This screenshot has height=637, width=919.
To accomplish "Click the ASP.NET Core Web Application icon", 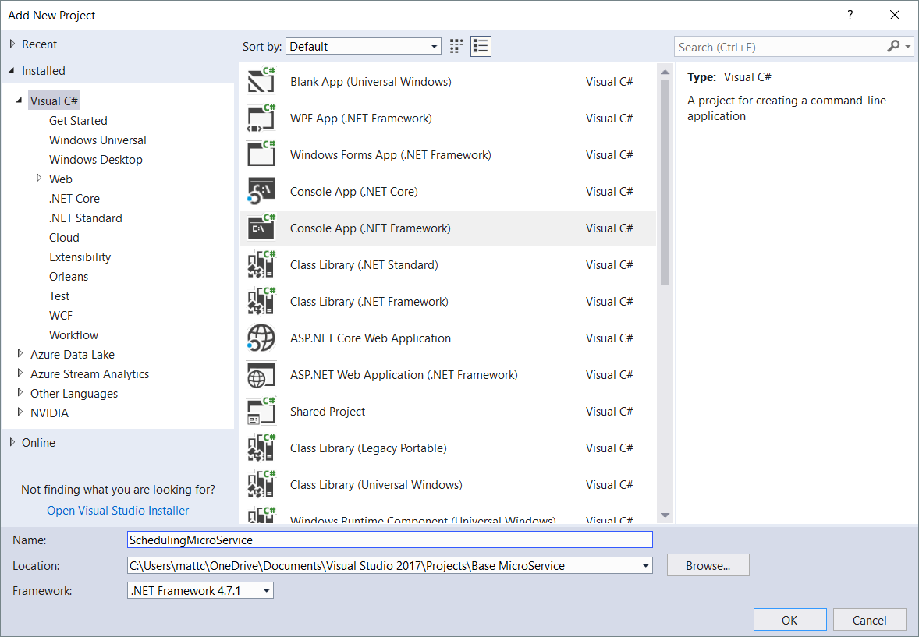I will [x=261, y=338].
